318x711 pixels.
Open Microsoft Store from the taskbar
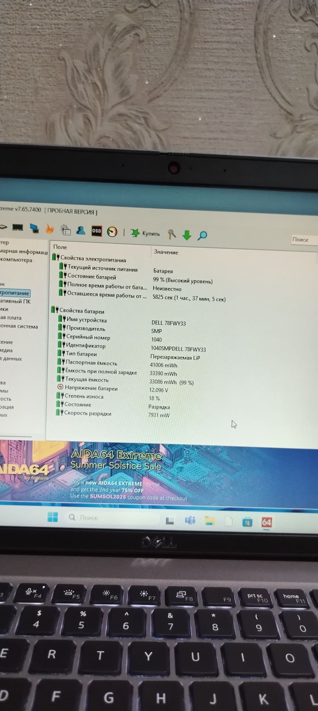tap(247, 522)
